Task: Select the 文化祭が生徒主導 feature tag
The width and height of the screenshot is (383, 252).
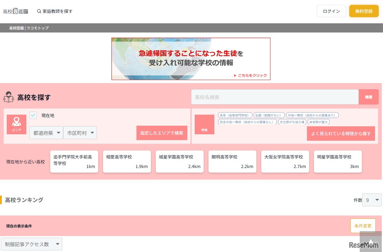Action: pyautogui.click(x=292, y=122)
